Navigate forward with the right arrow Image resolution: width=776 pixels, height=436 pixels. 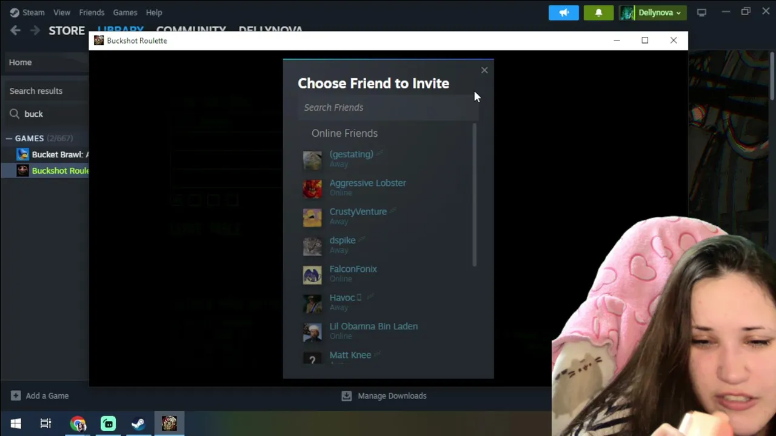pyautogui.click(x=35, y=30)
